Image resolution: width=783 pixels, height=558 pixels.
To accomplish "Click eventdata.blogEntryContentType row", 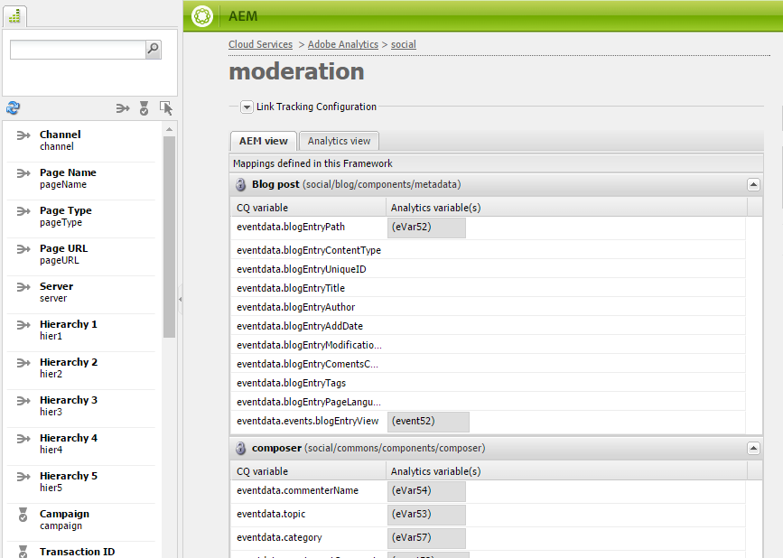I will [x=489, y=250].
